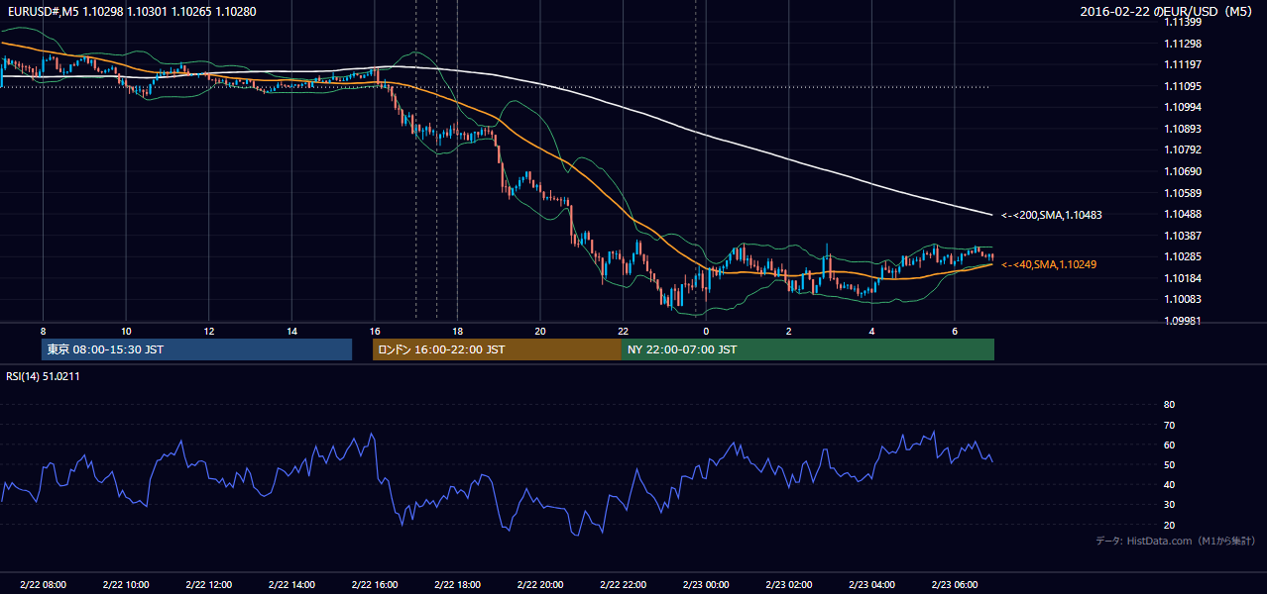1267x594 pixels.
Task: Click the 2/22 22:00 bottom time label
Action: (623, 584)
